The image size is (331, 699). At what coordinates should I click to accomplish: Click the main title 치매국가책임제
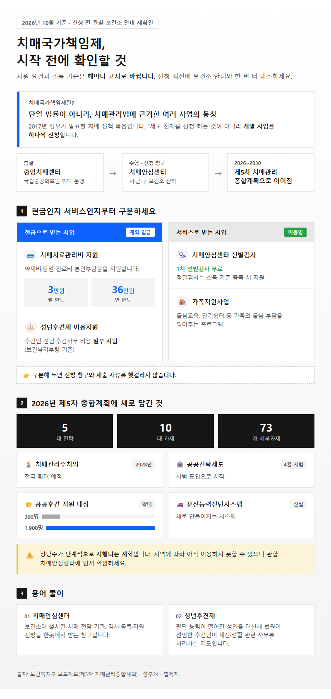tap(72, 52)
